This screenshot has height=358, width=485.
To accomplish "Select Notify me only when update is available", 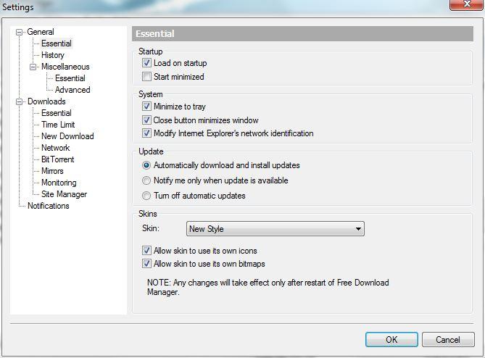I will point(146,180).
